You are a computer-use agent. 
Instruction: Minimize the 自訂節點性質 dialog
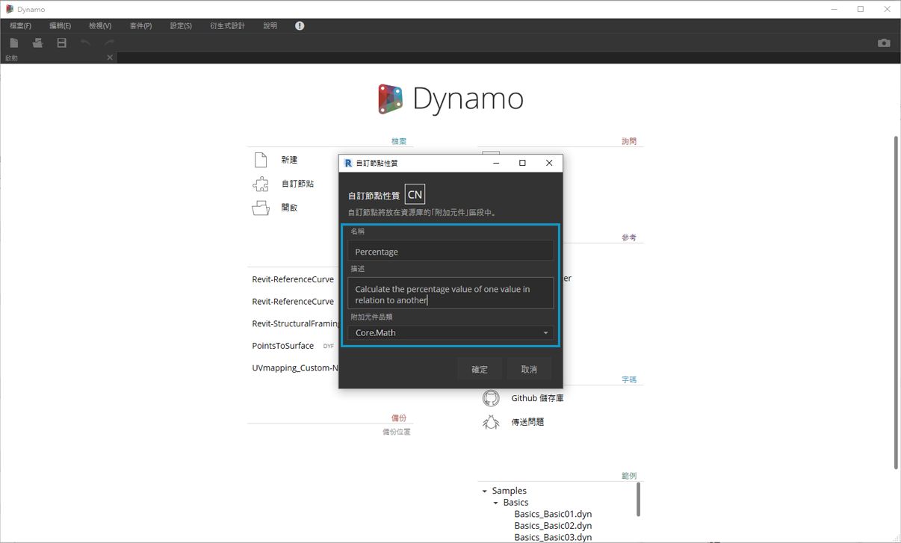pos(495,163)
